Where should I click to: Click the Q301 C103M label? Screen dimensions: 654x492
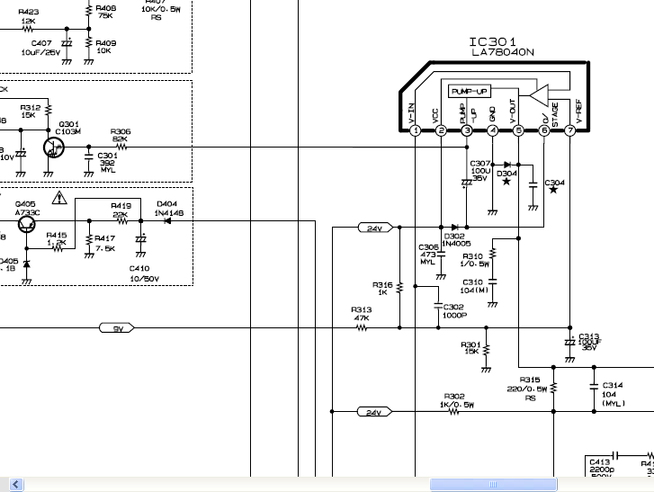[69, 128]
